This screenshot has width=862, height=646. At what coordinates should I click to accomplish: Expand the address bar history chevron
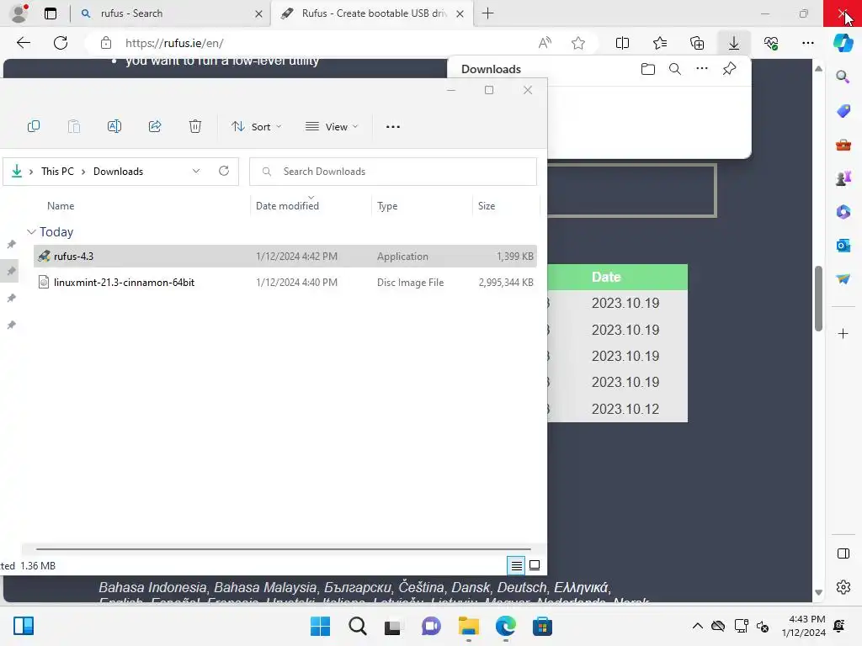pyautogui.click(x=196, y=172)
